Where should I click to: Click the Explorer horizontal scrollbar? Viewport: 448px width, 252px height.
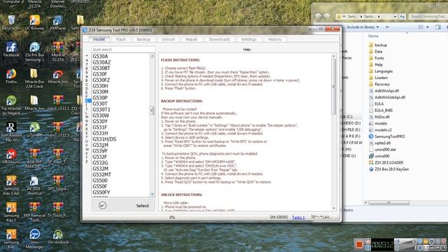point(388,202)
